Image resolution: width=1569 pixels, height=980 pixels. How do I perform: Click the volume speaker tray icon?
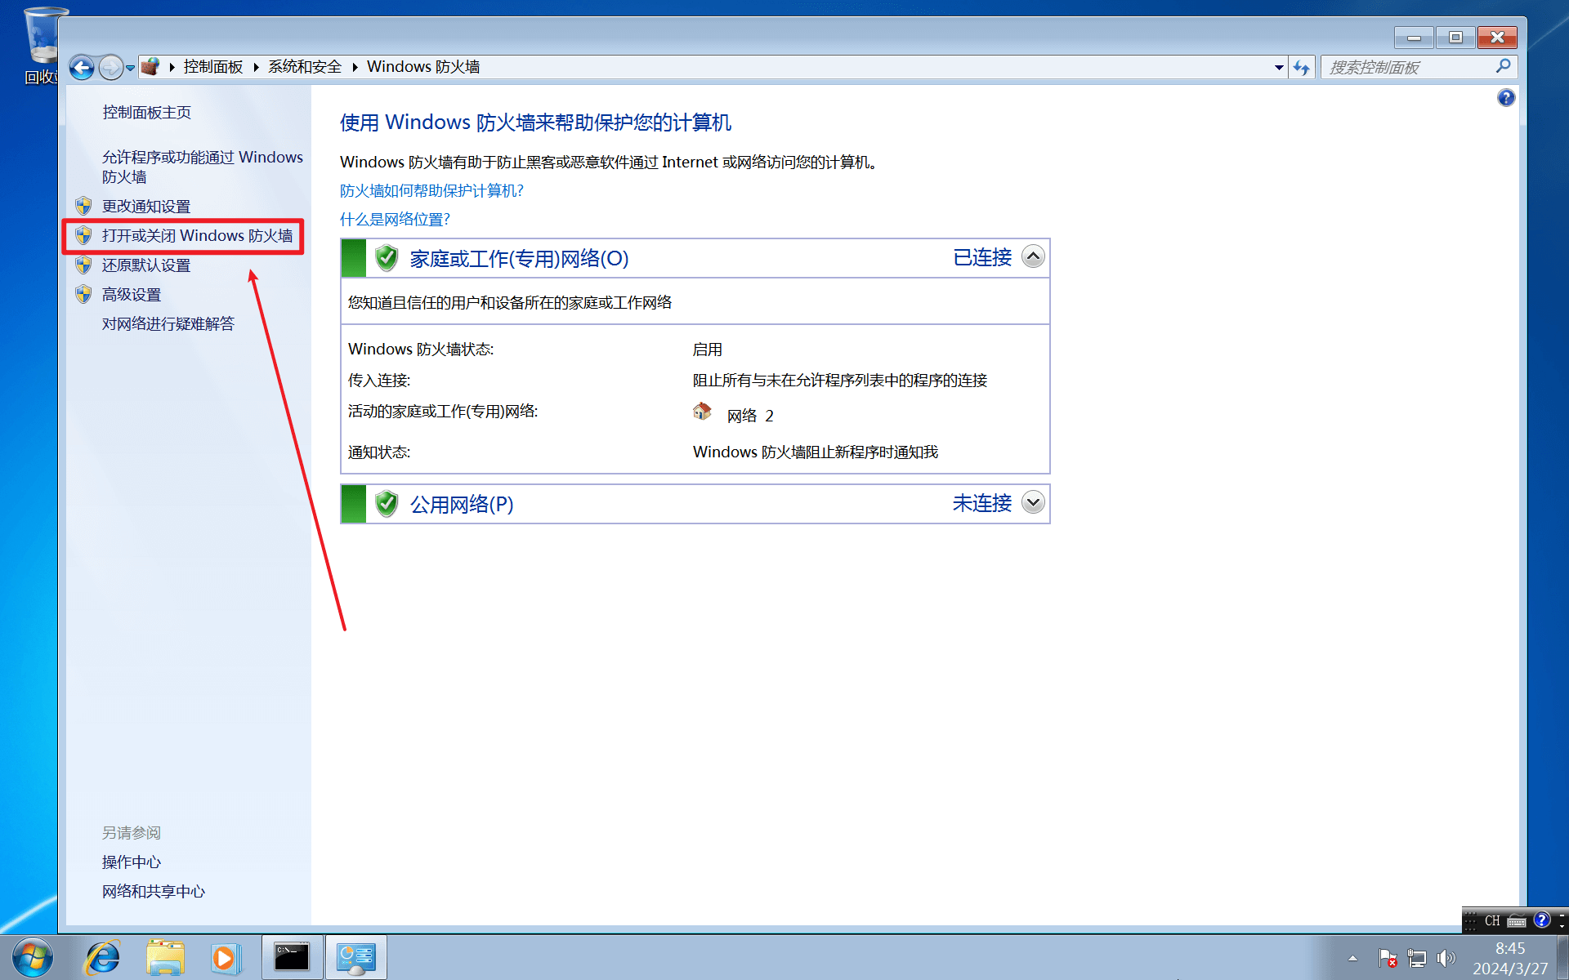[1446, 958]
